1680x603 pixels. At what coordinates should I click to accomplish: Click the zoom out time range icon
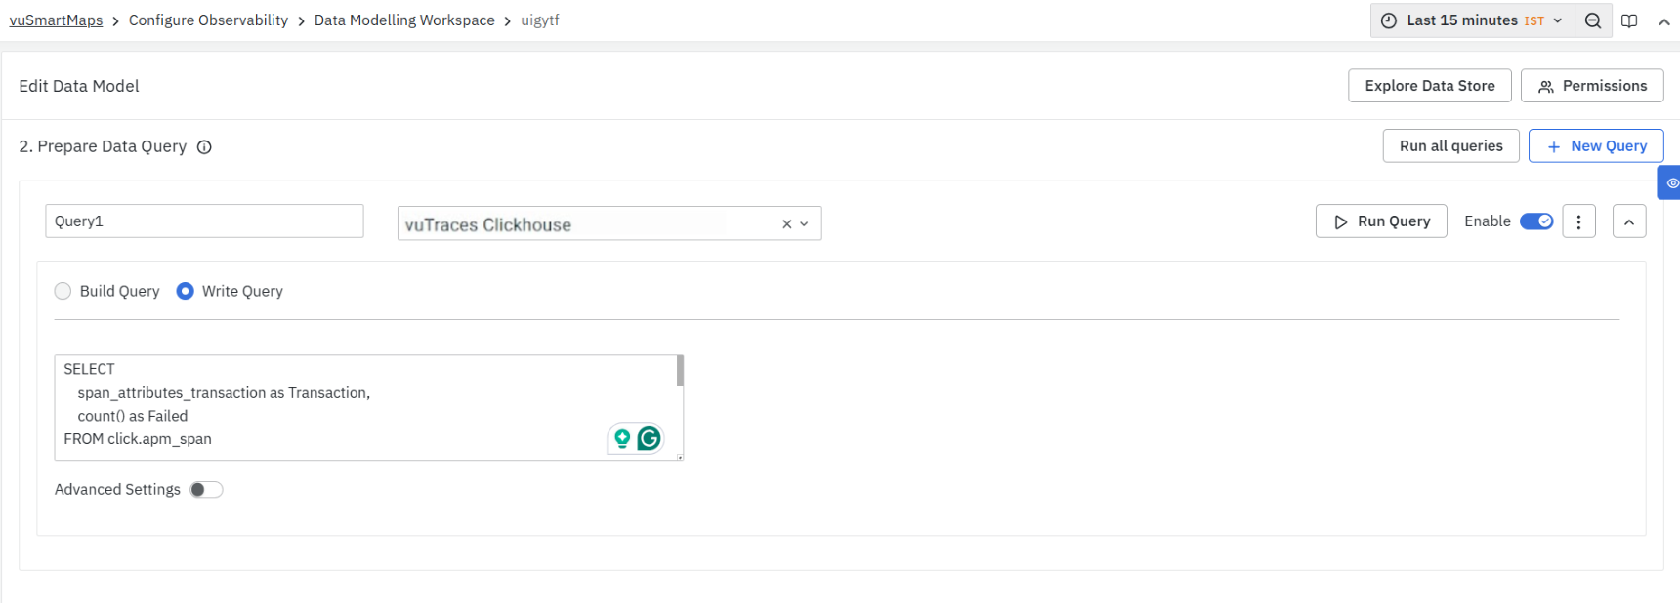(1592, 20)
